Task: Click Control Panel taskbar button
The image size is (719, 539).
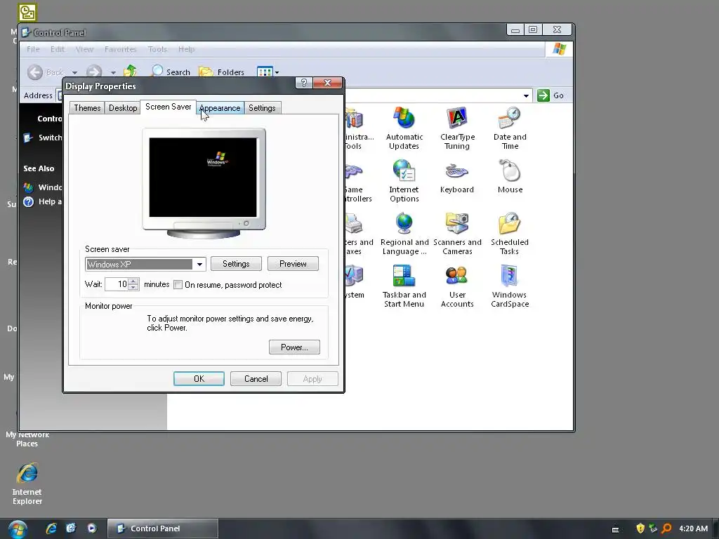Action: tap(162, 528)
